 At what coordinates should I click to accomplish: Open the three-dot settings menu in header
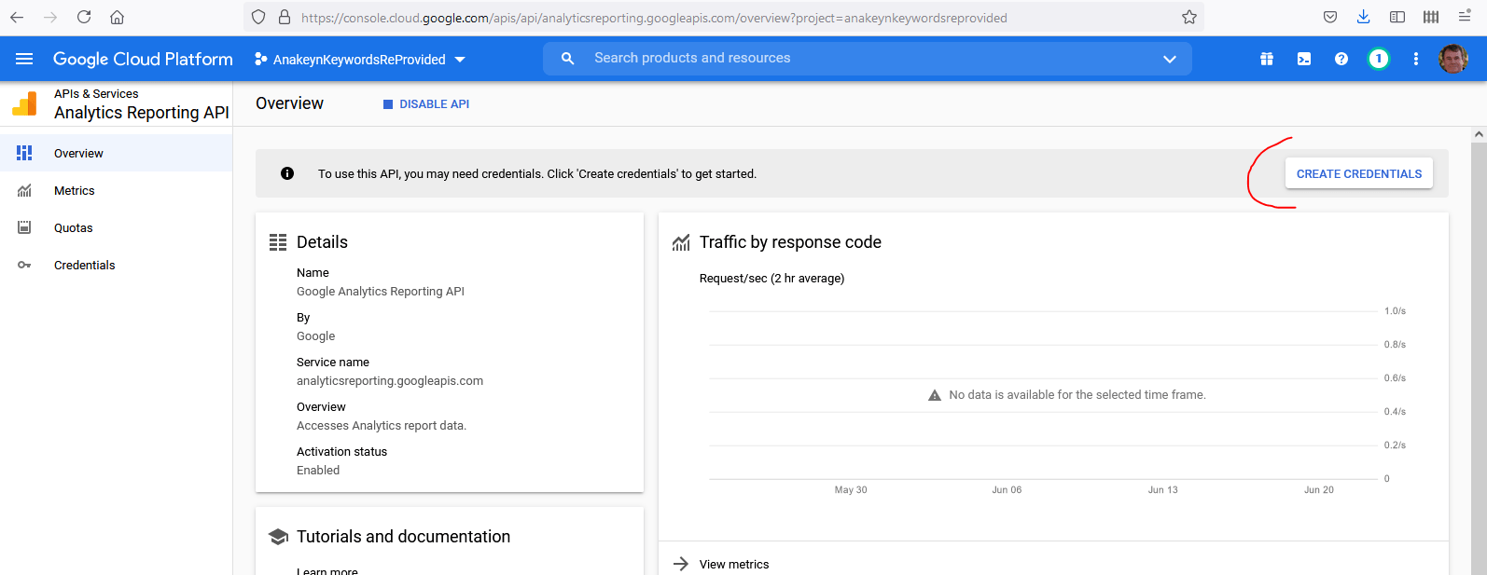(x=1416, y=59)
